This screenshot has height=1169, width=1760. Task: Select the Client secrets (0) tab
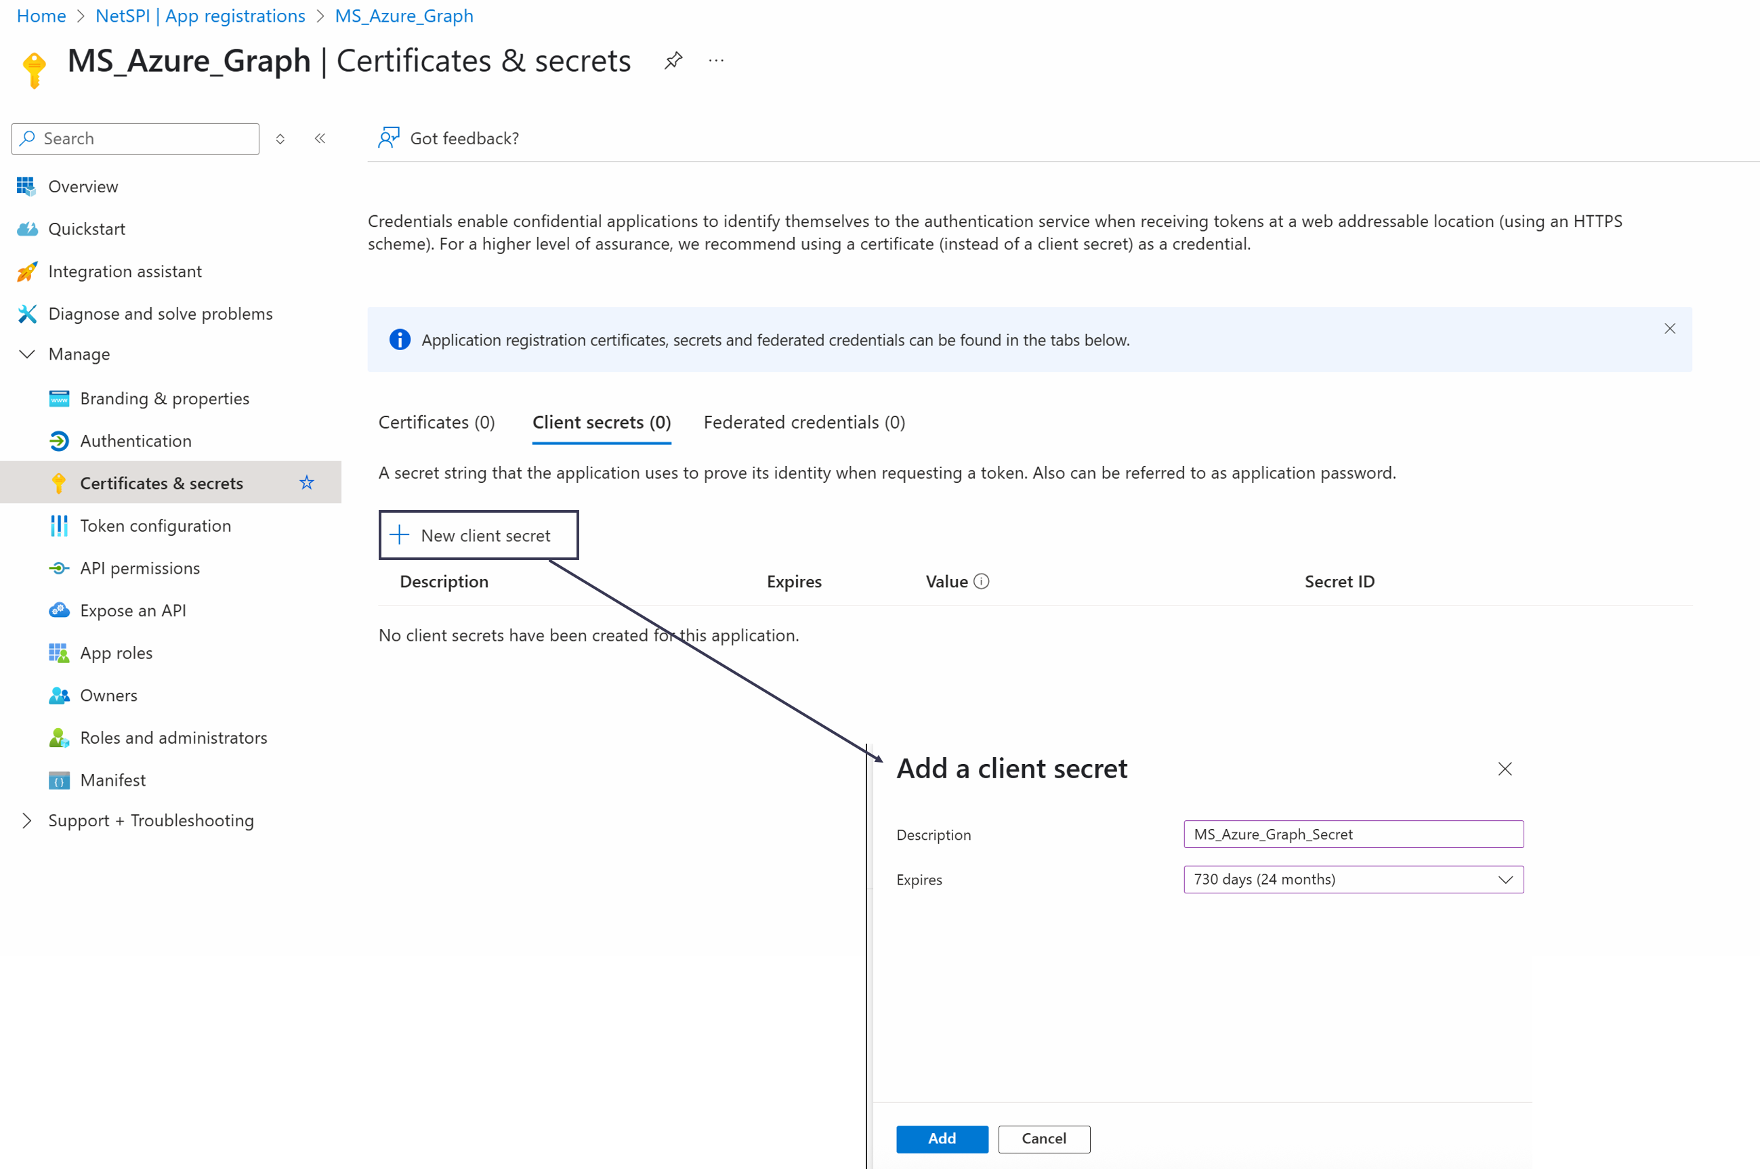(x=601, y=423)
